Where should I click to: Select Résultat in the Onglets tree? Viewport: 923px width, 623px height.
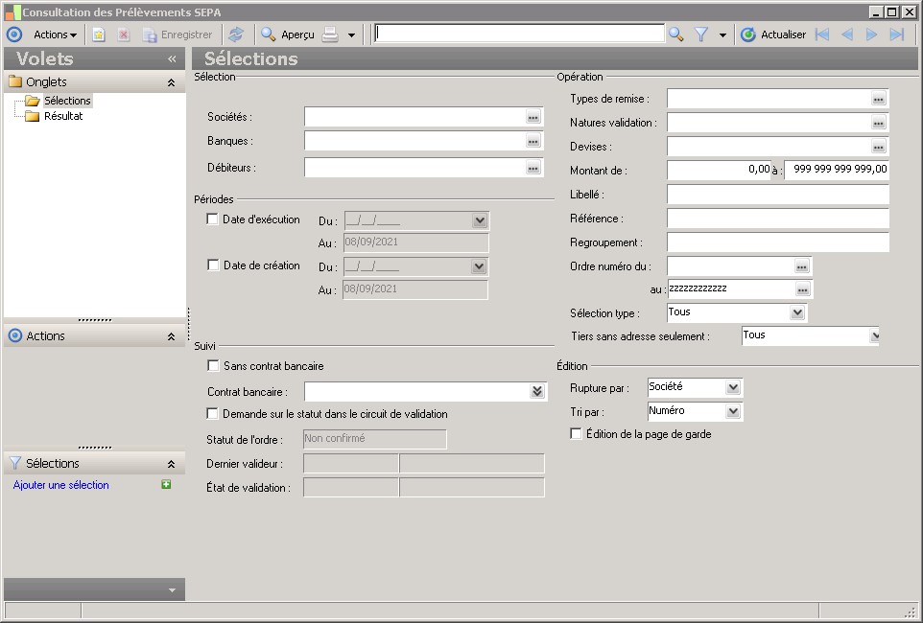[63, 116]
